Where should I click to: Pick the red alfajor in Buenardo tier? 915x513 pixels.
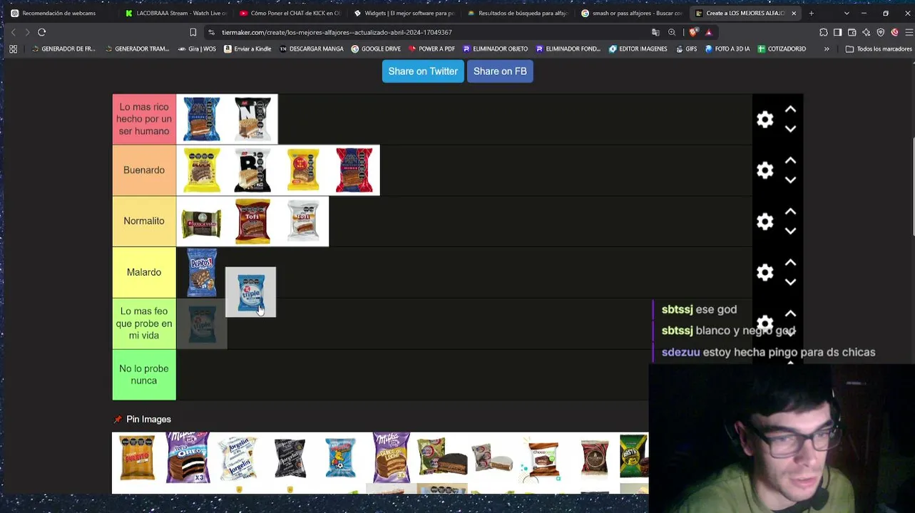(x=354, y=170)
